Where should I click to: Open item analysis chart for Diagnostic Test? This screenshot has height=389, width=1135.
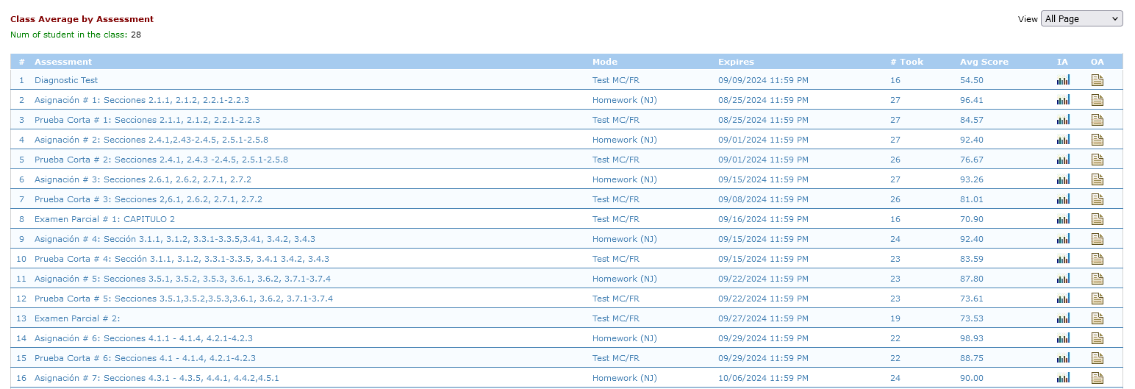pyautogui.click(x=1063, y=80)
